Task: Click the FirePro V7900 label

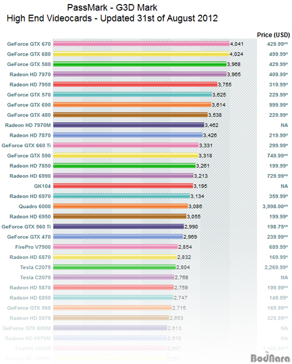Action: point(33,247)
